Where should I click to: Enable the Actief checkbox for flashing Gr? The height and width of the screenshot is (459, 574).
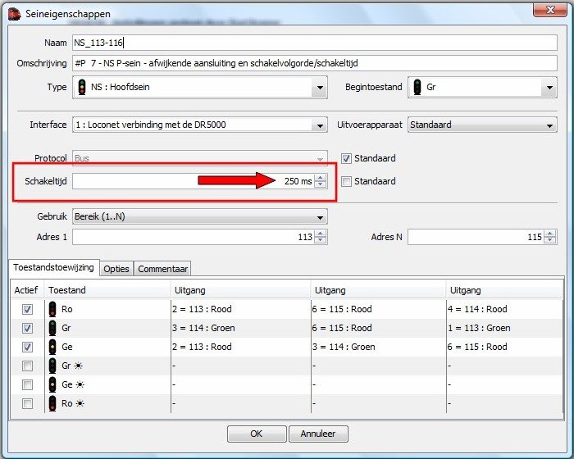click(27, 366)
